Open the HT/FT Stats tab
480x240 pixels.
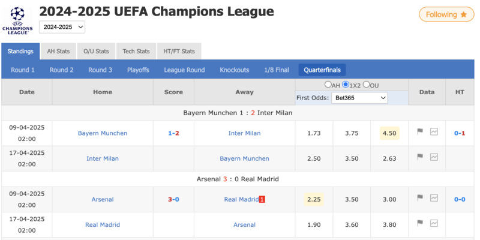[x=179, y=52]
